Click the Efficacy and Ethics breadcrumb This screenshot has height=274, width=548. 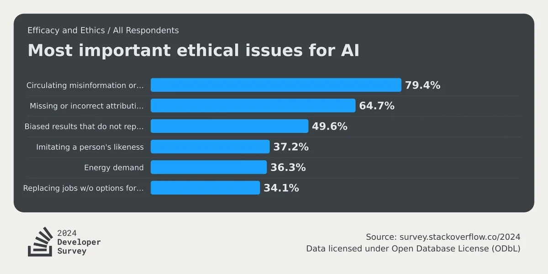(65, 31)
